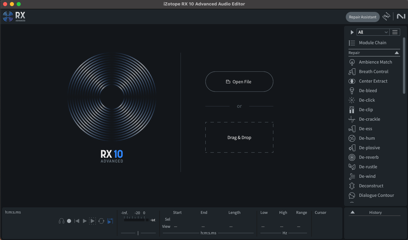Open the De-hum repair module
This screenshot has width=408, height=240.
coord(366,138)
